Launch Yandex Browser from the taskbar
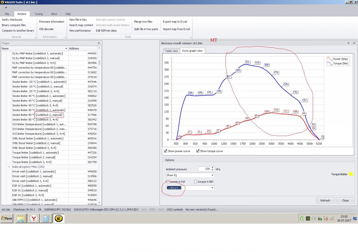The width and height of the screenshot is (358, 252). 34,219
